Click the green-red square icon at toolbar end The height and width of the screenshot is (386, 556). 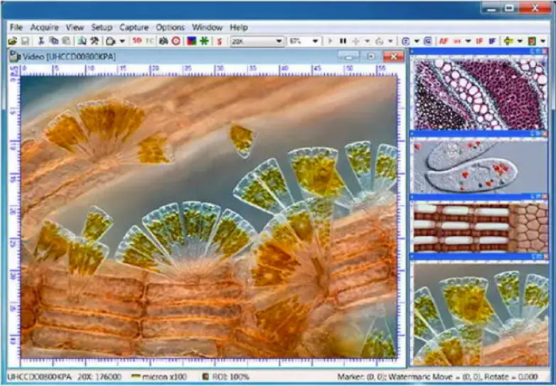(532, 41)
